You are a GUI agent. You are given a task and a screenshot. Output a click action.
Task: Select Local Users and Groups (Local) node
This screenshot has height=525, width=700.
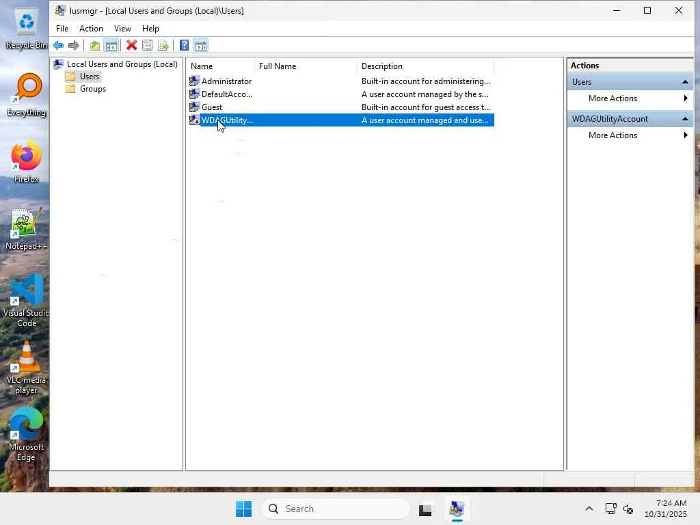pyautogui.click(x=122, y=64)
